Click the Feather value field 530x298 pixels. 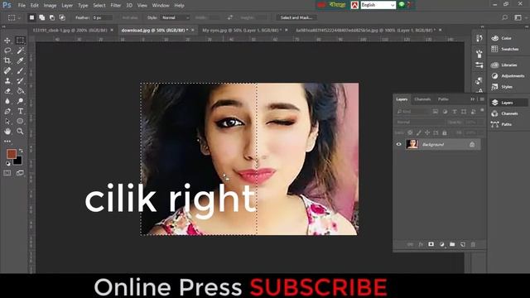coord(103,17)
